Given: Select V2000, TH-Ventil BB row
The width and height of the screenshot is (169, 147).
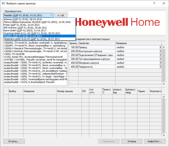Looking at the screenshot, I should 35,54.
